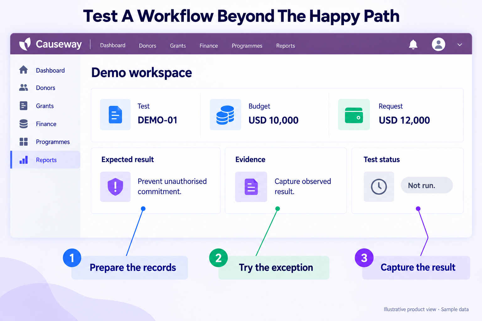Click the Test status clock icon

coord(379,187)
